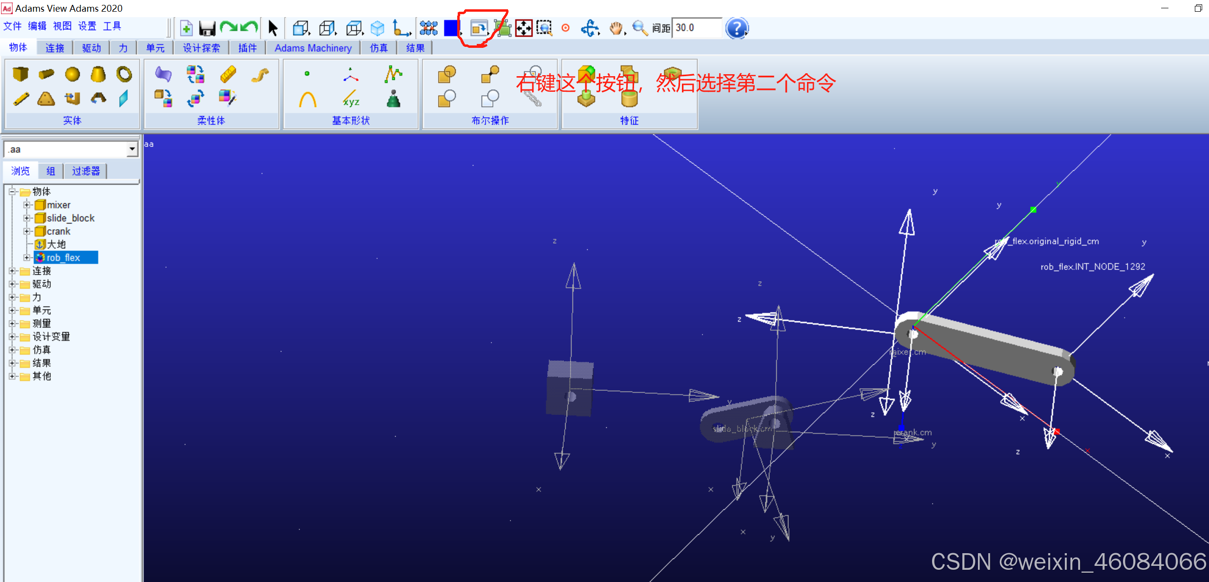The image size is (1209, 582).
Task: Click the Save database floppy icon
Action: [x=207, y=28]
